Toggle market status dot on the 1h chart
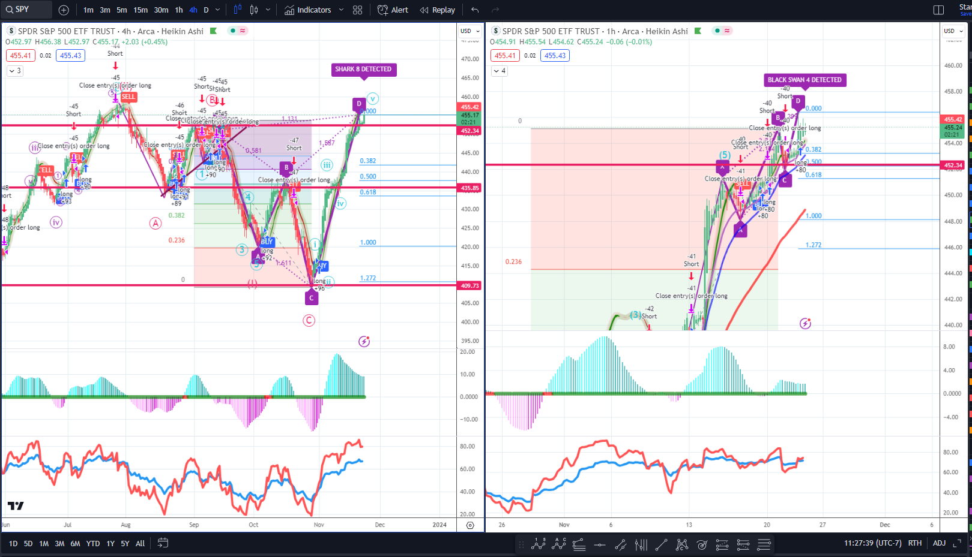Viewport: 972px width, 557px height. [x=717, y=31]
